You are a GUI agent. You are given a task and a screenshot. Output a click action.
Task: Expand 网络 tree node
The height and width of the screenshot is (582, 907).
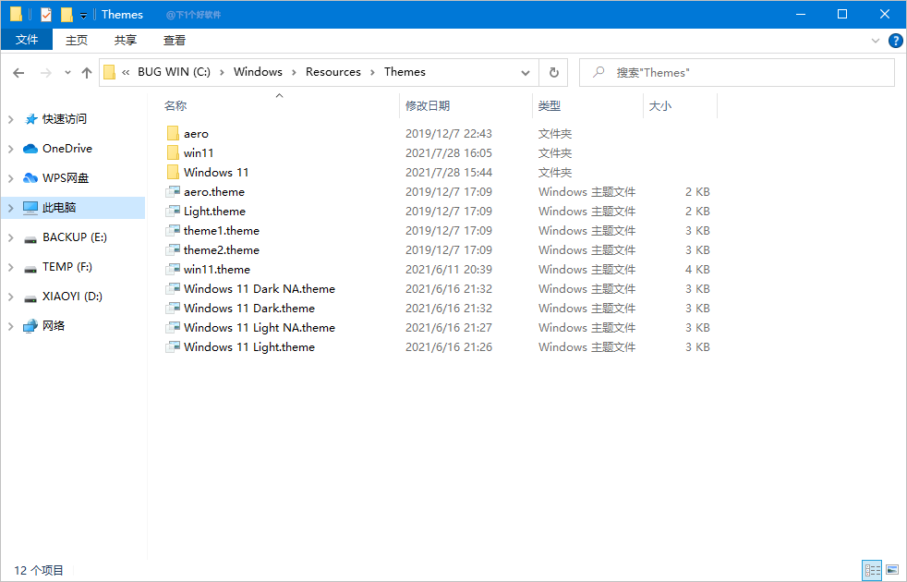tap(10, 326)
